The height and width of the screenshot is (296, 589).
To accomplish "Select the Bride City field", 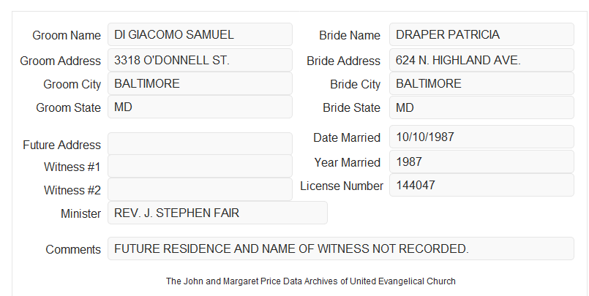I will pos(481,83).
